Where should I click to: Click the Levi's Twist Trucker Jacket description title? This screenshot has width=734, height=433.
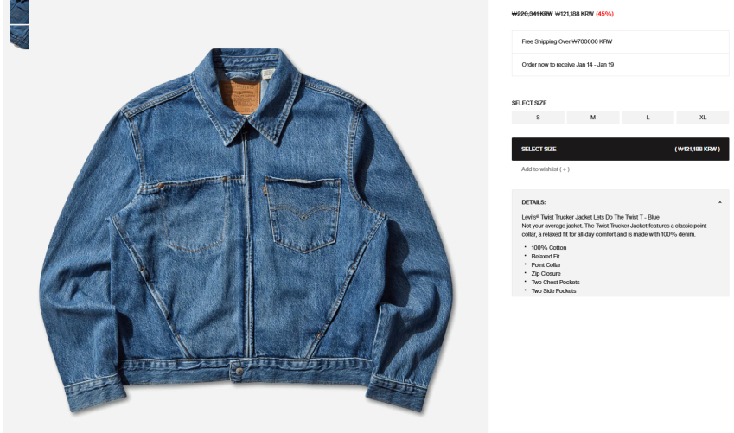(x=590, y=217)
